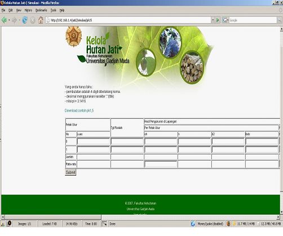Click the vertical scrollbar down arrow

(281, 212)
